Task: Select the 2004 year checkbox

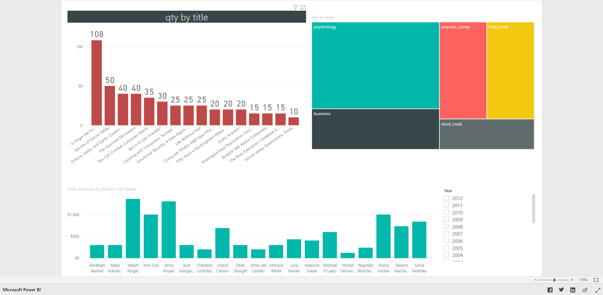Action: coord(446,255)
